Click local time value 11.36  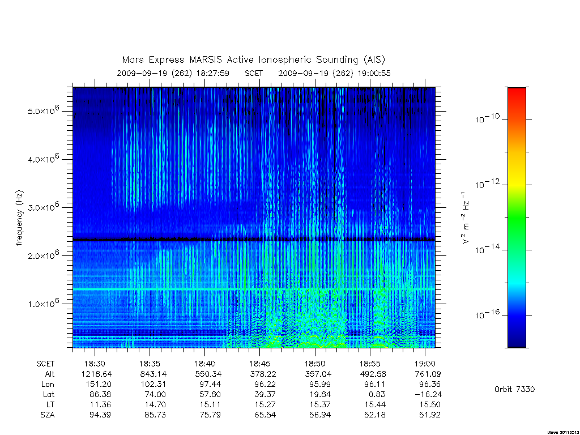[100, 404]
